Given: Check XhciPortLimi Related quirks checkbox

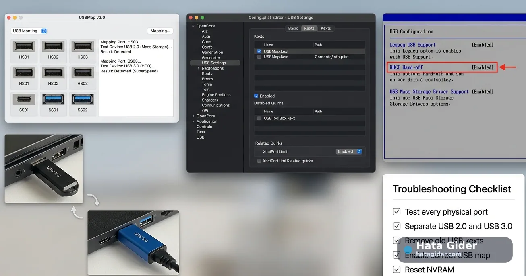Looking at the screenshot, I should (259, 161).
